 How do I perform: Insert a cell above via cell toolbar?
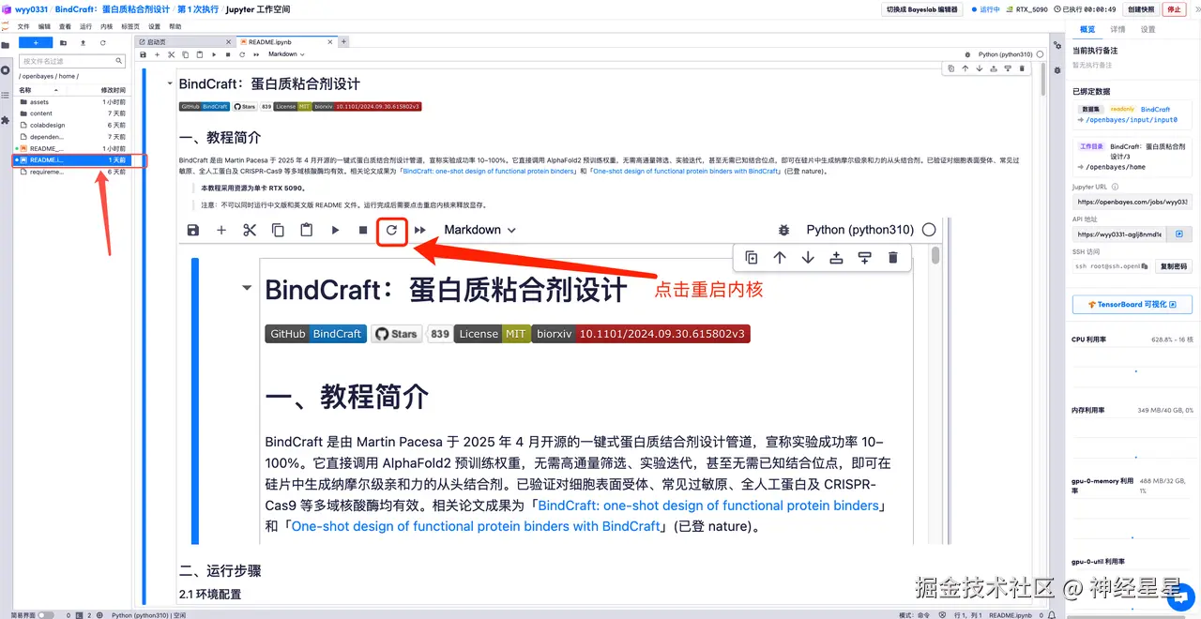(994, 68)
